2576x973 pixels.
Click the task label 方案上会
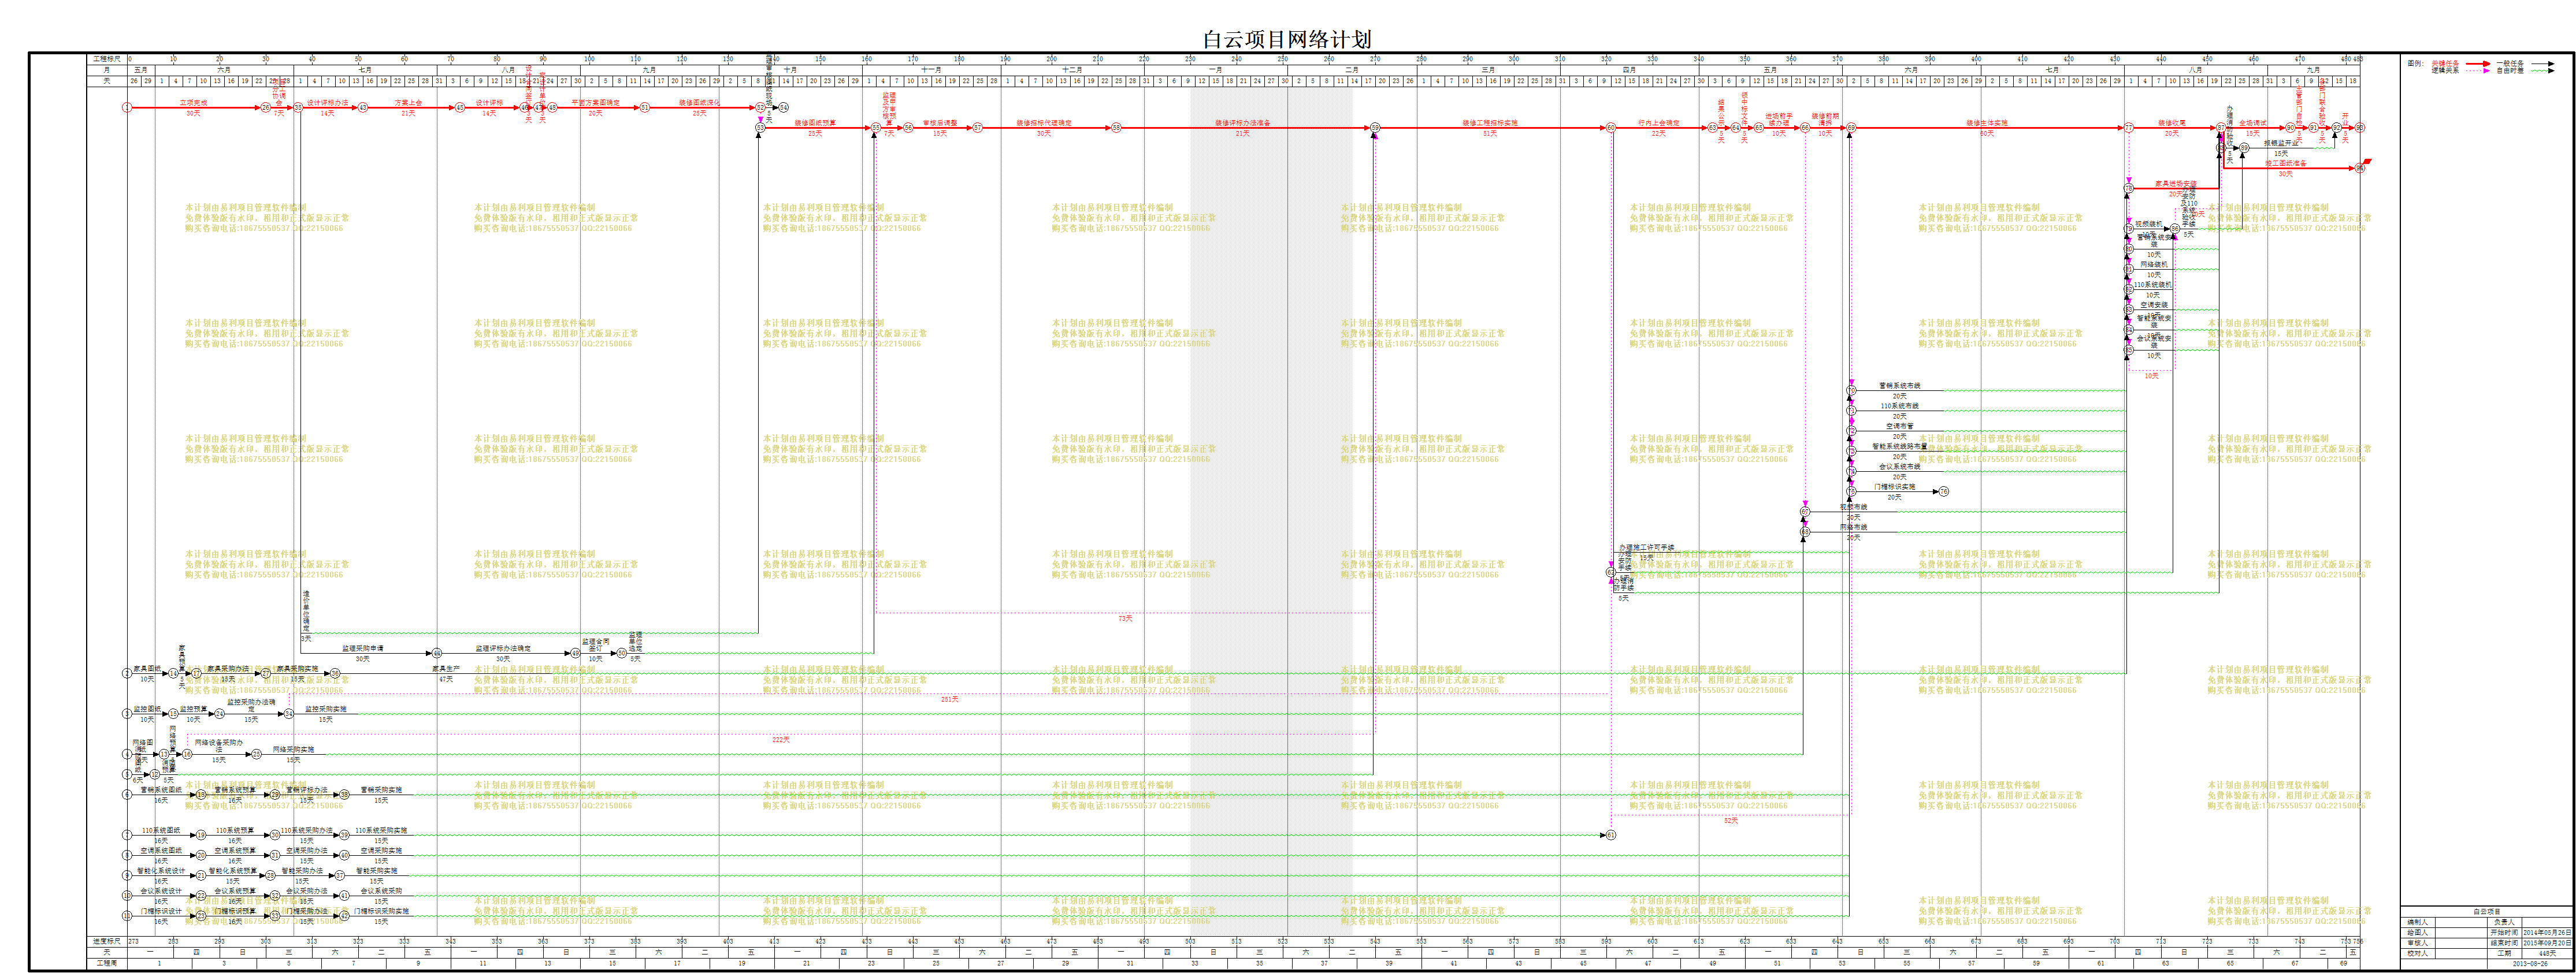click(x=408, y=103)
